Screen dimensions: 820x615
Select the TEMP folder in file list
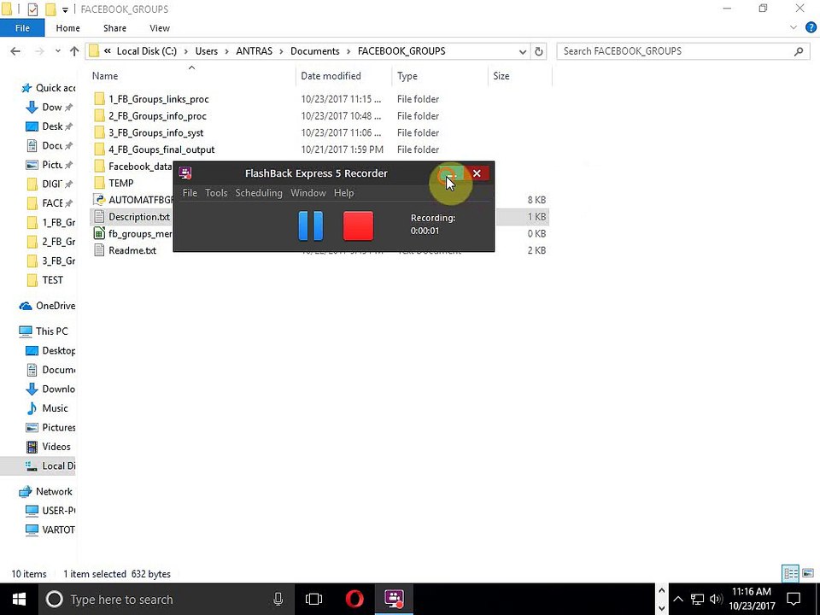click(120, 183)
